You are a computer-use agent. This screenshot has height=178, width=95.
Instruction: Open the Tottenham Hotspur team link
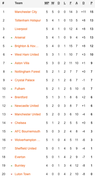(x=28, y=20)
